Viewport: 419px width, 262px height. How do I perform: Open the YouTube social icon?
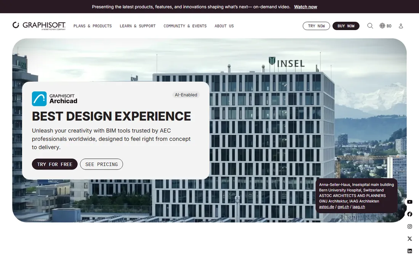point(409,202)
